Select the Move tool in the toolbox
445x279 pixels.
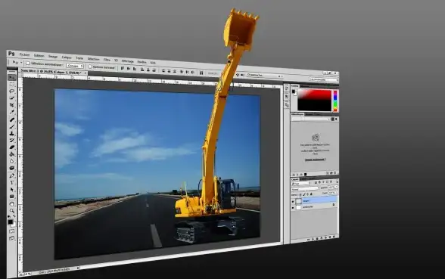[12, 77]
